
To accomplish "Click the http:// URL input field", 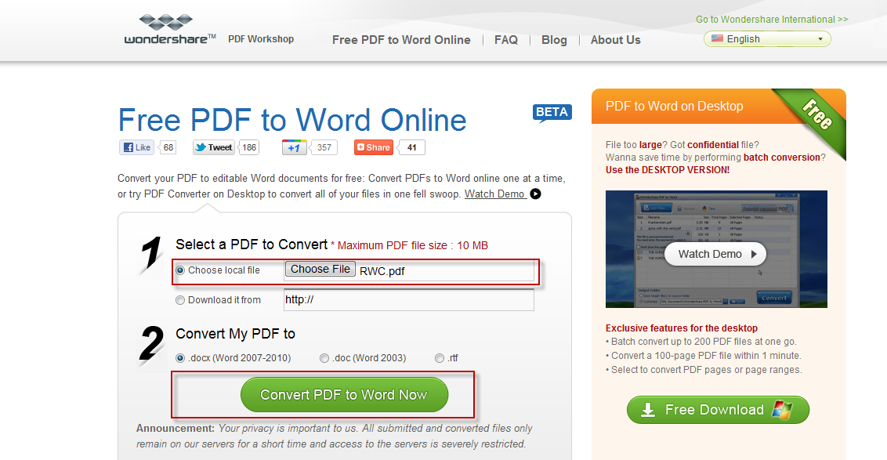I will (408, 300).
